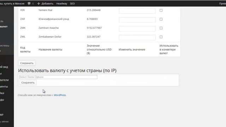Viewport: 226px width, 127px height.
Task: Open the Select Some Options country dropdown
Action: [x=58, y=77]
